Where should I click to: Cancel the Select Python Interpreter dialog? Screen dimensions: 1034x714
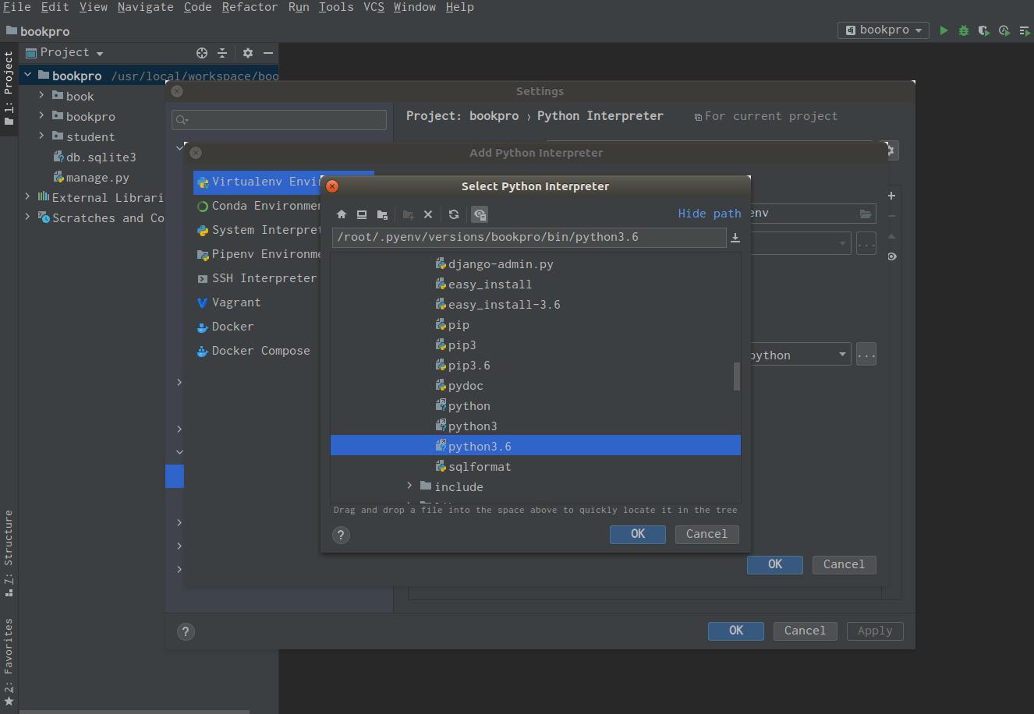(x=706, y=534)
